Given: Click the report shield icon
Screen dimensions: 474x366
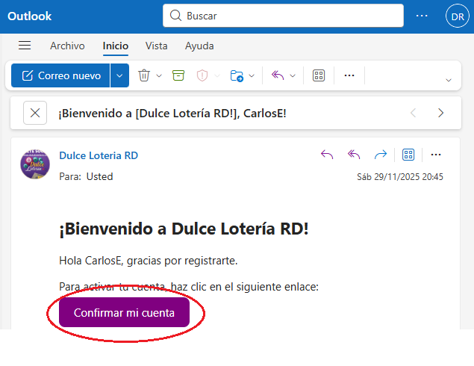Looking at the screenshot, I should point(202,75).
